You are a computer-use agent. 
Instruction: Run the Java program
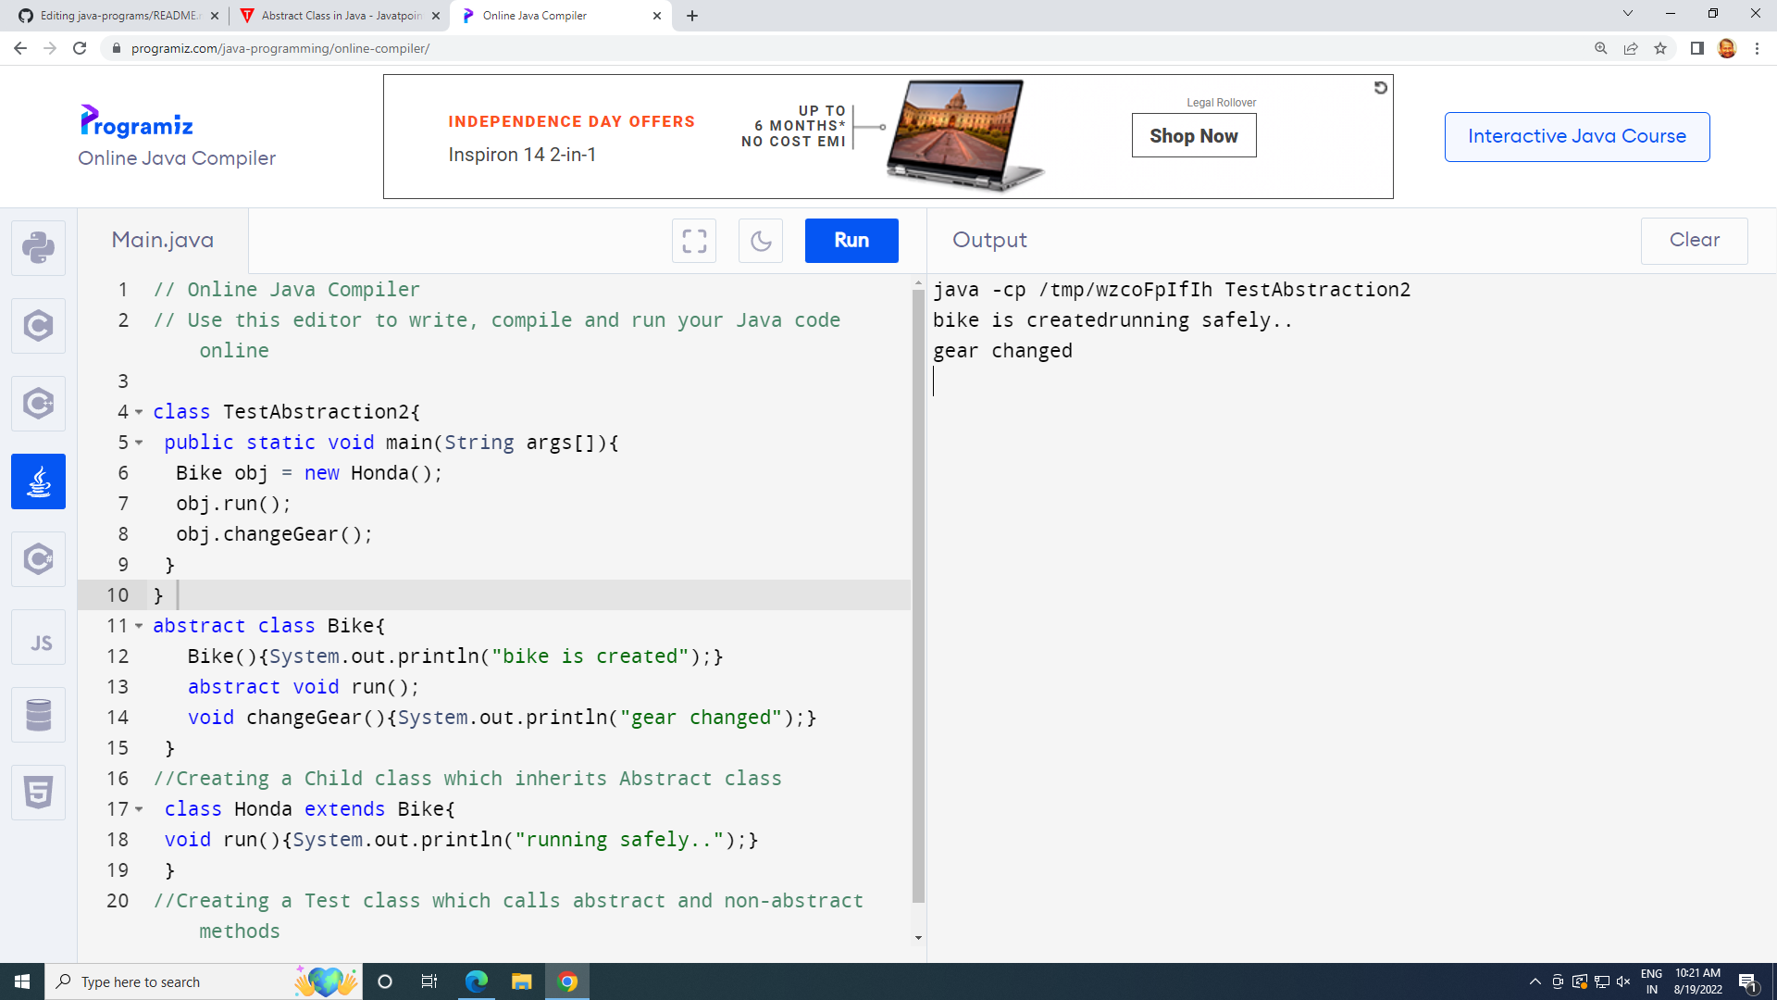click(851, 241)
